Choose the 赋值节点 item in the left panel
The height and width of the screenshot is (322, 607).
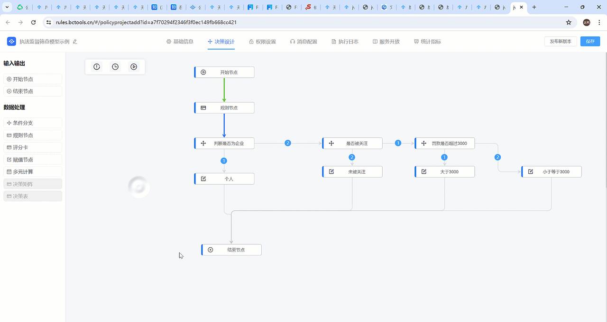(x=33, y=160)
